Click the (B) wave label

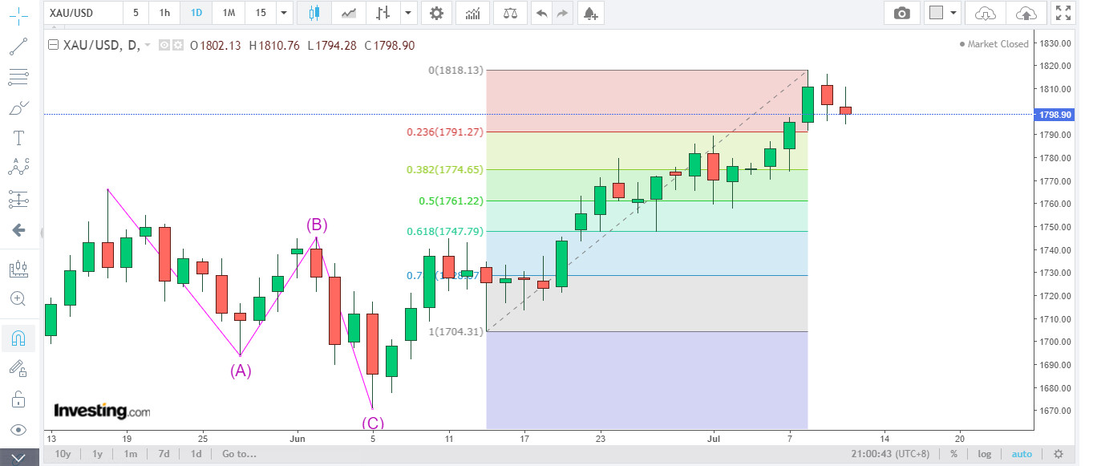[x=316, y=224]
